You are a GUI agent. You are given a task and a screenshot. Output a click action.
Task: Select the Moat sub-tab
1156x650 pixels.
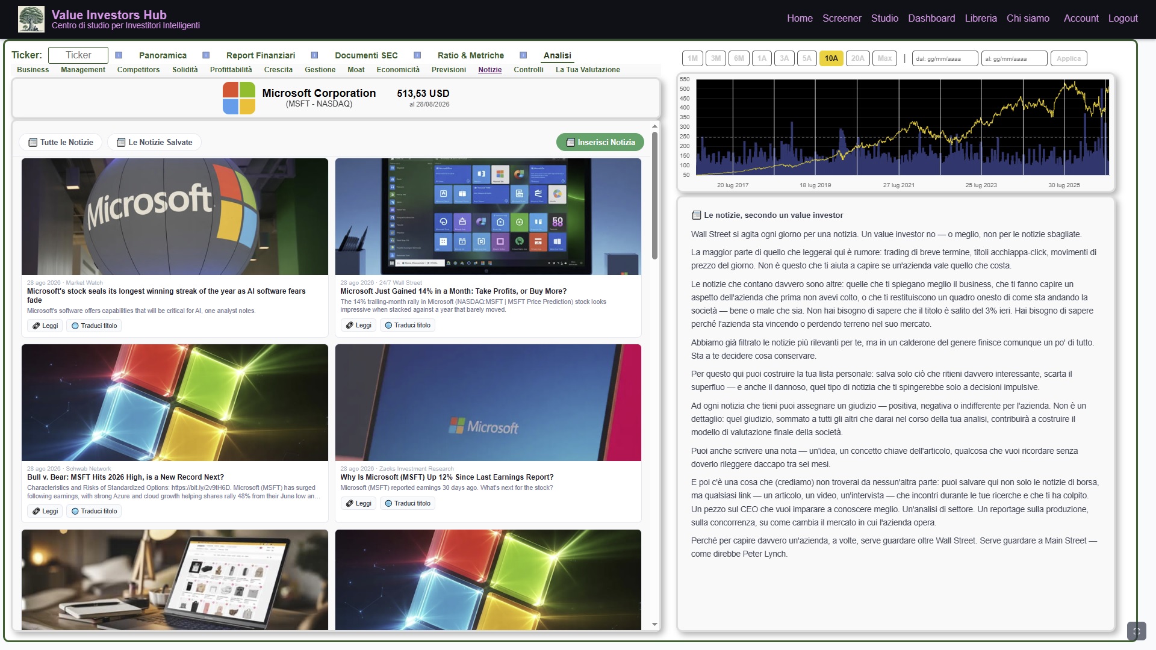(356, 70)
